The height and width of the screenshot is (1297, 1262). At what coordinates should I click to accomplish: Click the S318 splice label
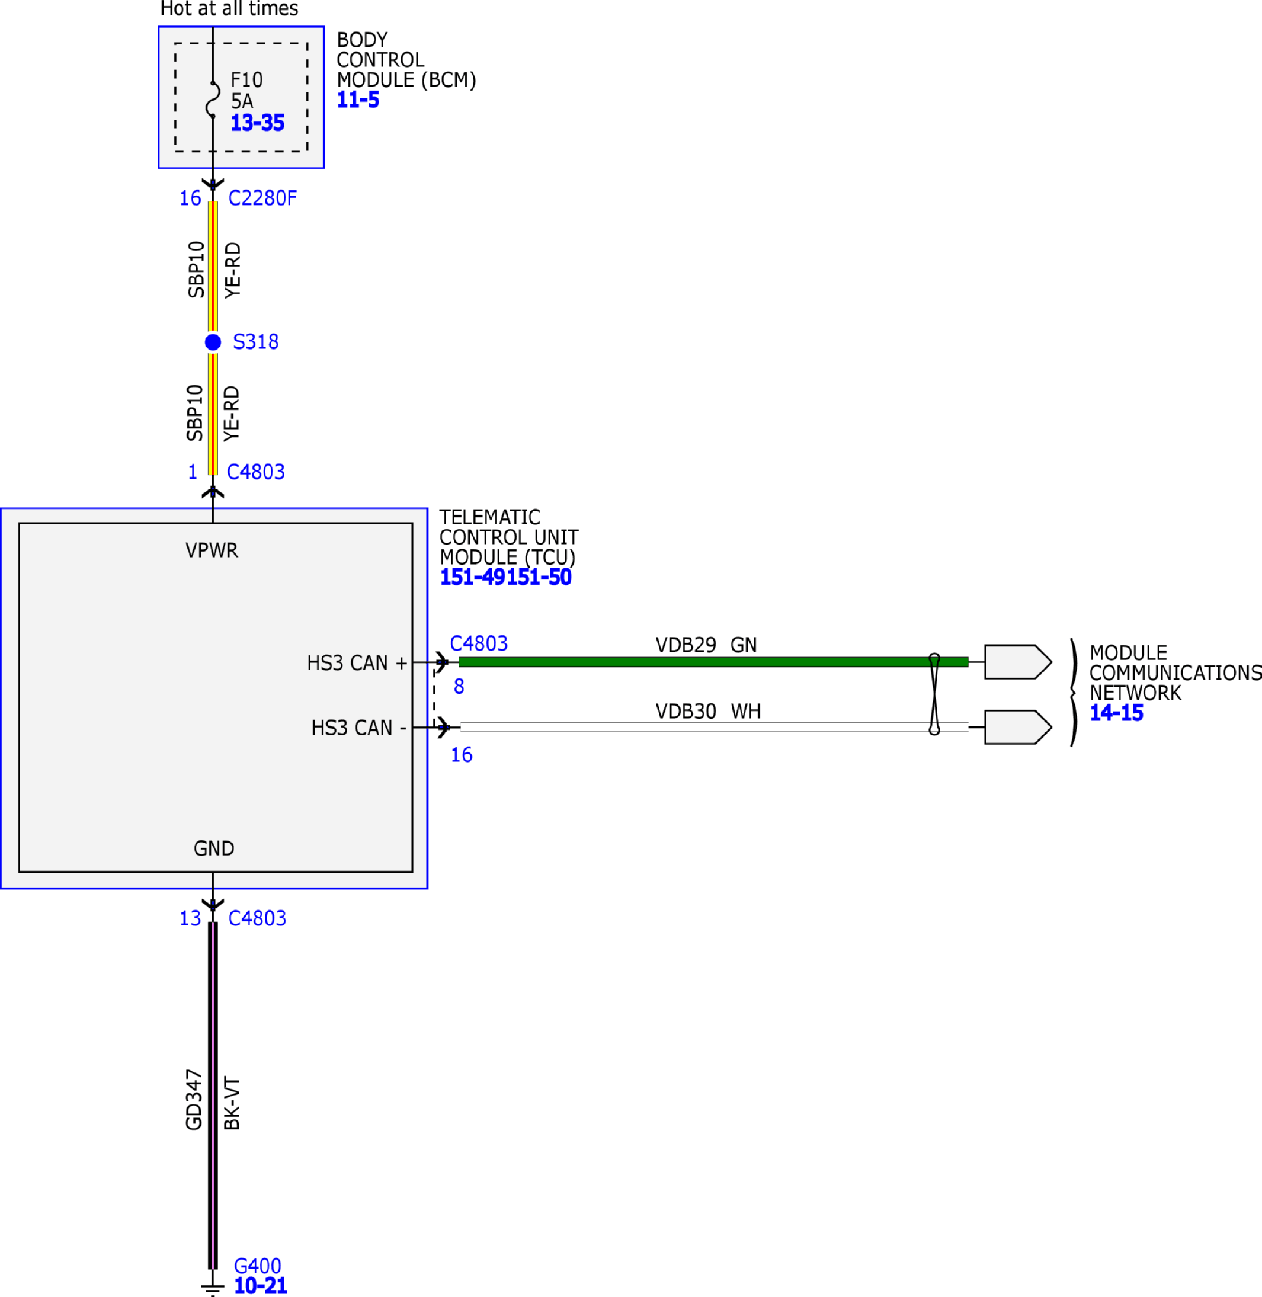click(x=256, y=342)
